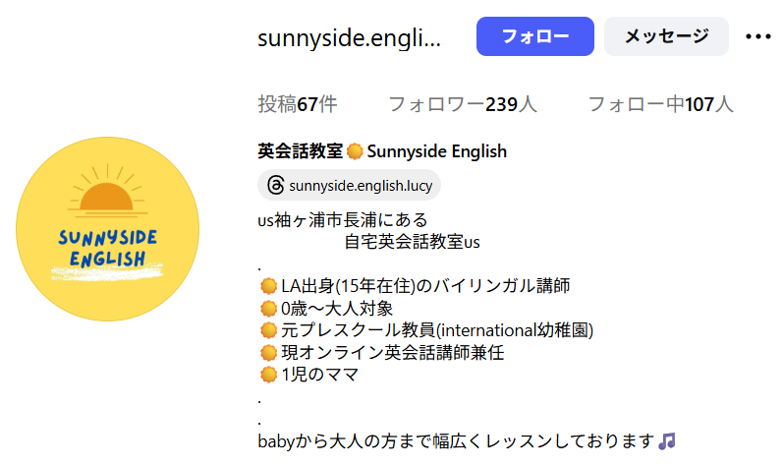Click the sunnyside.engli... username heading
Image resolution: width=783 pixels, height=467 pixels.
tap(350, 38)
